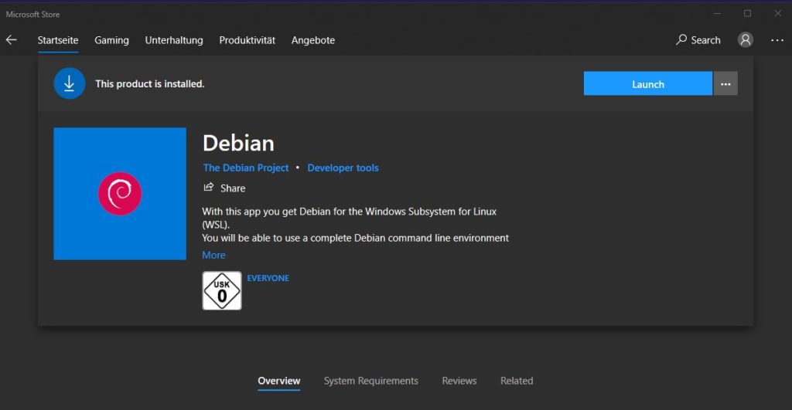The height and width of the screenshot is (410, 792).
Task: Click the installed download arrow icon
Action: [x=70, y=83]
